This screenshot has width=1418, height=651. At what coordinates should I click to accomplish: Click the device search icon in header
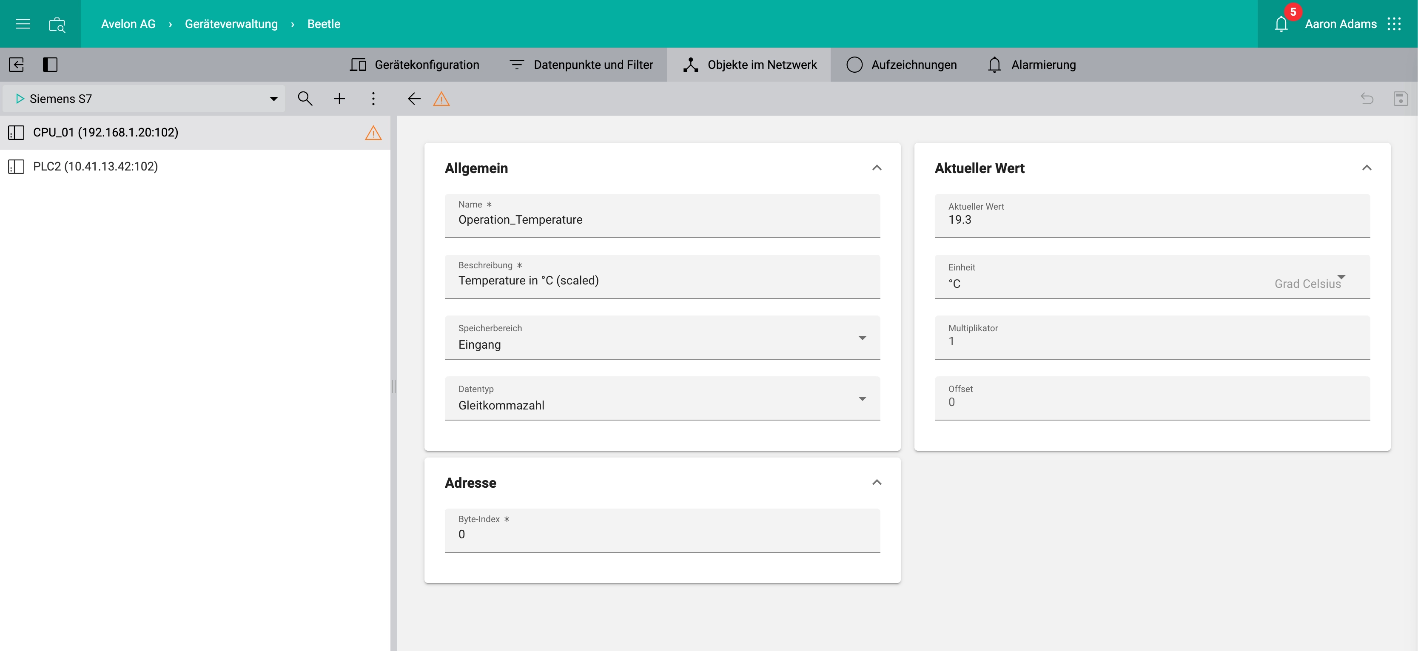pos(57,24)
